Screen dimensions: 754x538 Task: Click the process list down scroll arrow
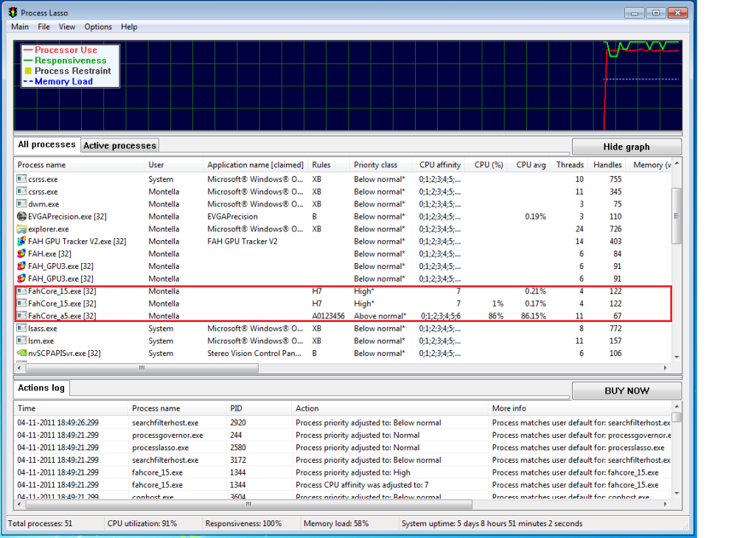677,357
